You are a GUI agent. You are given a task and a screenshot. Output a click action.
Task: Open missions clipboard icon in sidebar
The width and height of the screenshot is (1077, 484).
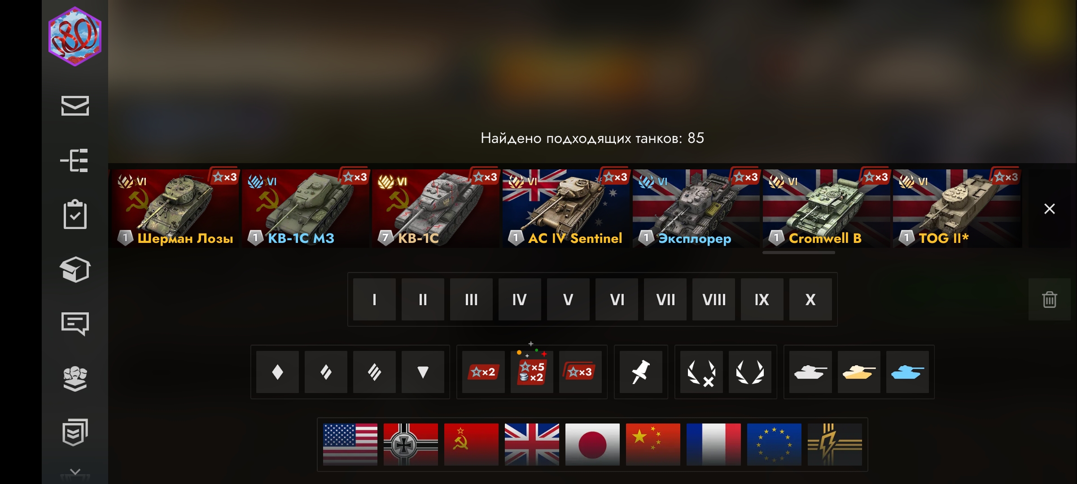[x=75, y=215]
